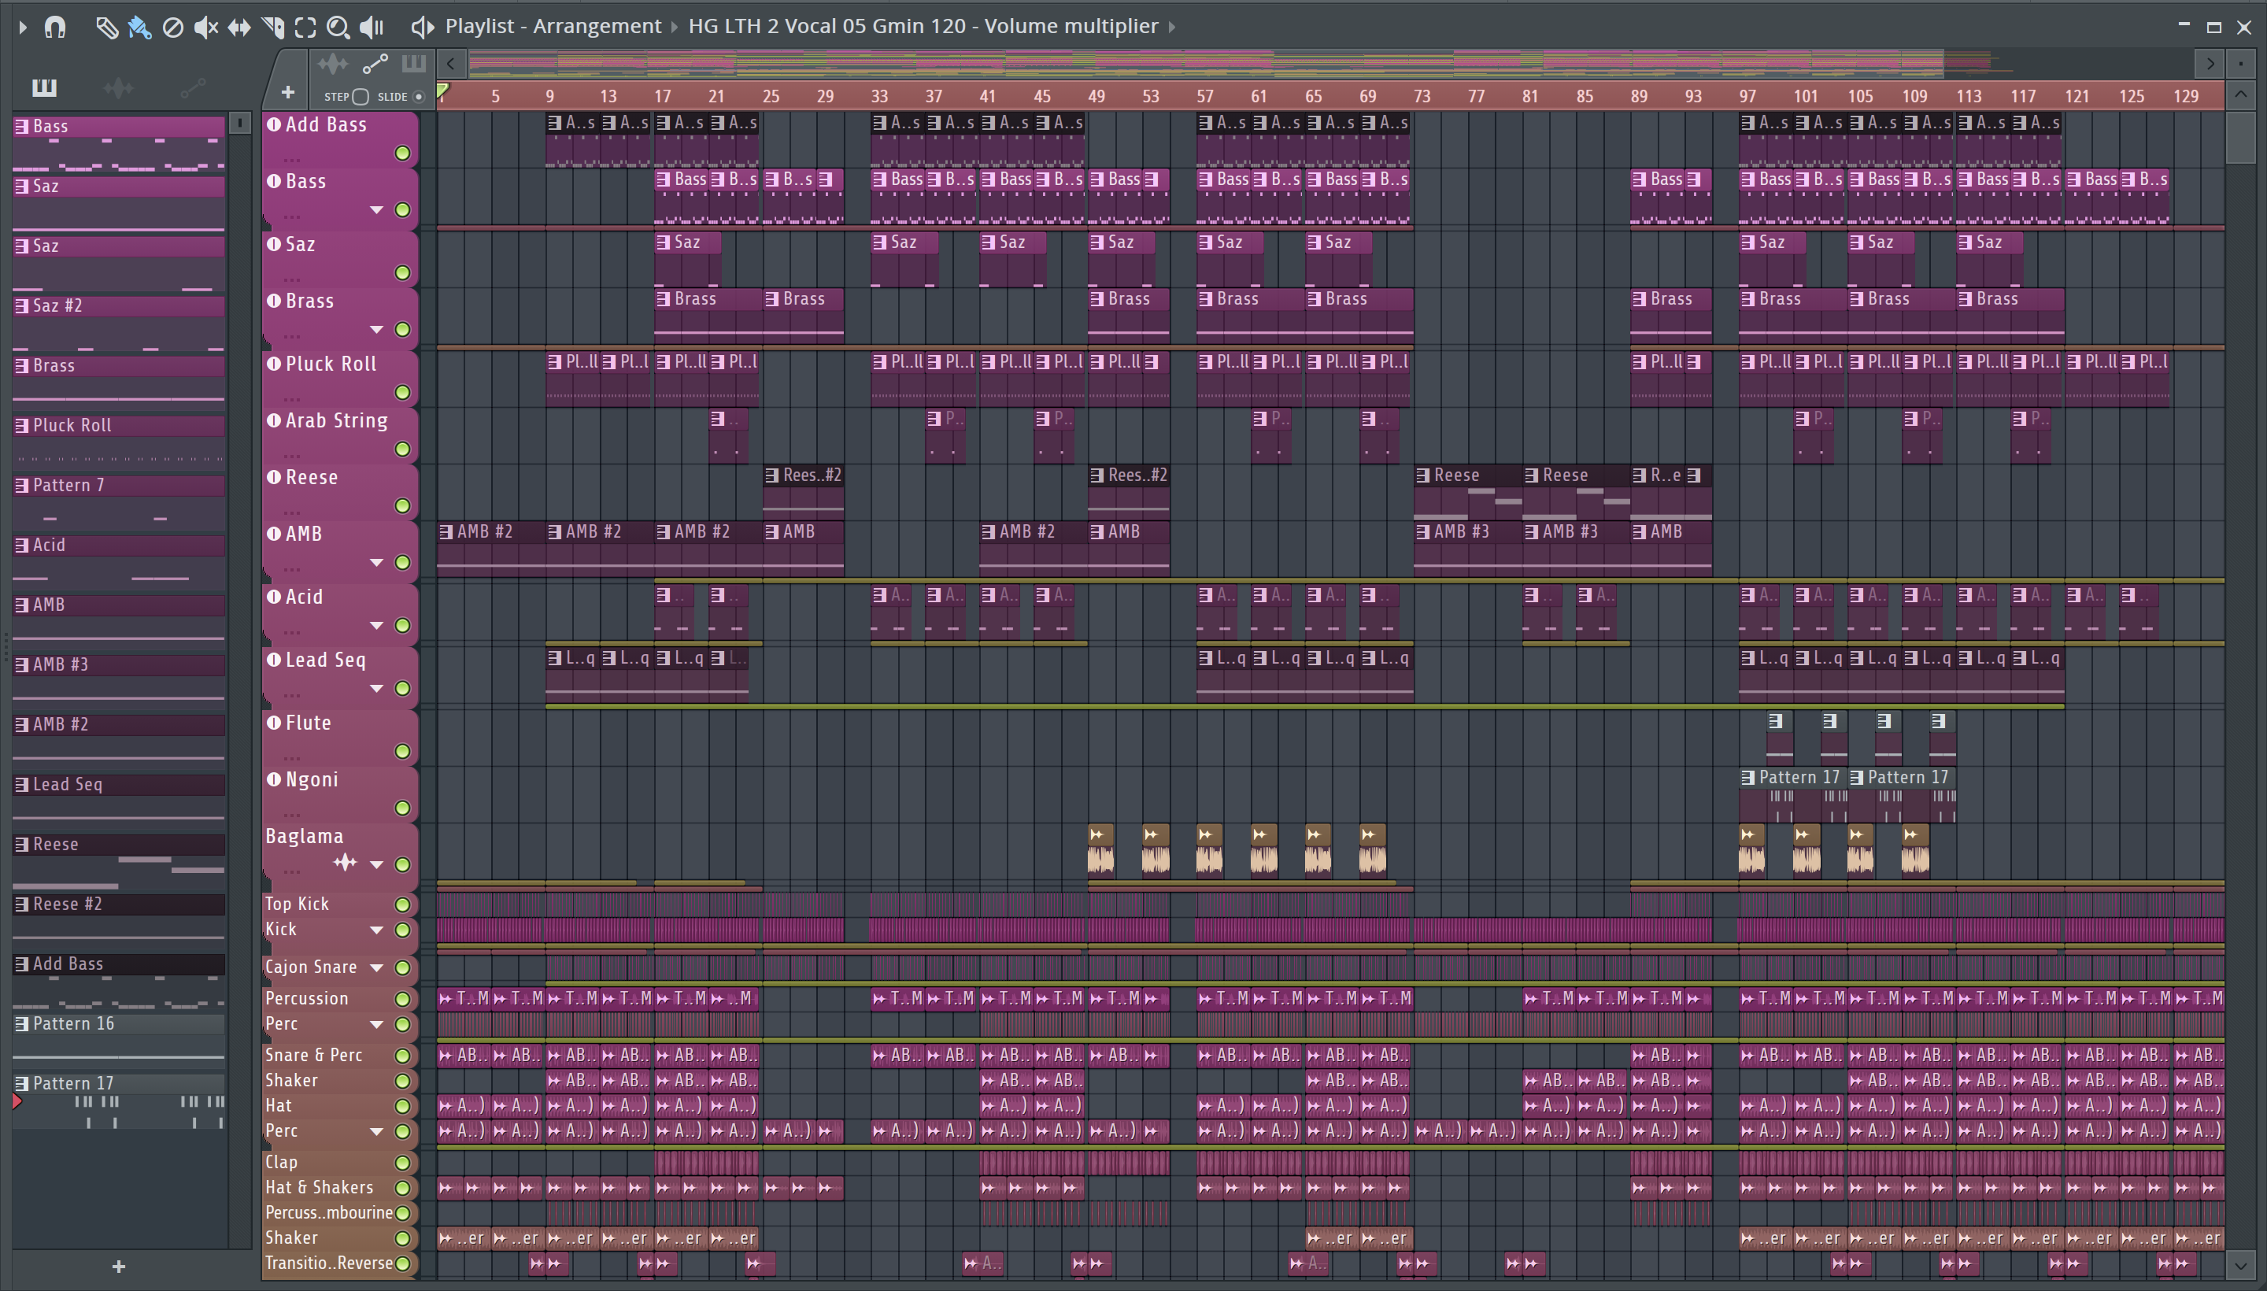This screenshot has width=2267, height=1291.
Task: Collapse the Bass track group
Action: (377, 210)
